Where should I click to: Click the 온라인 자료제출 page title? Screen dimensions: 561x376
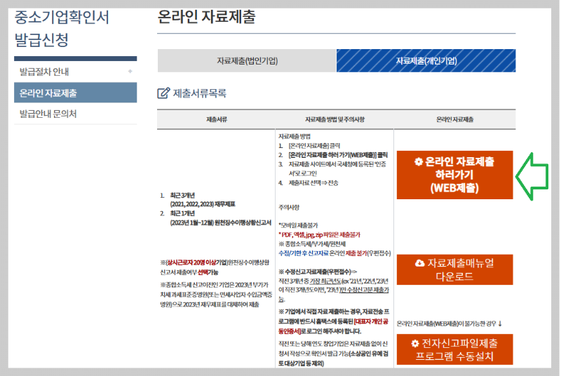coord(206,17)
